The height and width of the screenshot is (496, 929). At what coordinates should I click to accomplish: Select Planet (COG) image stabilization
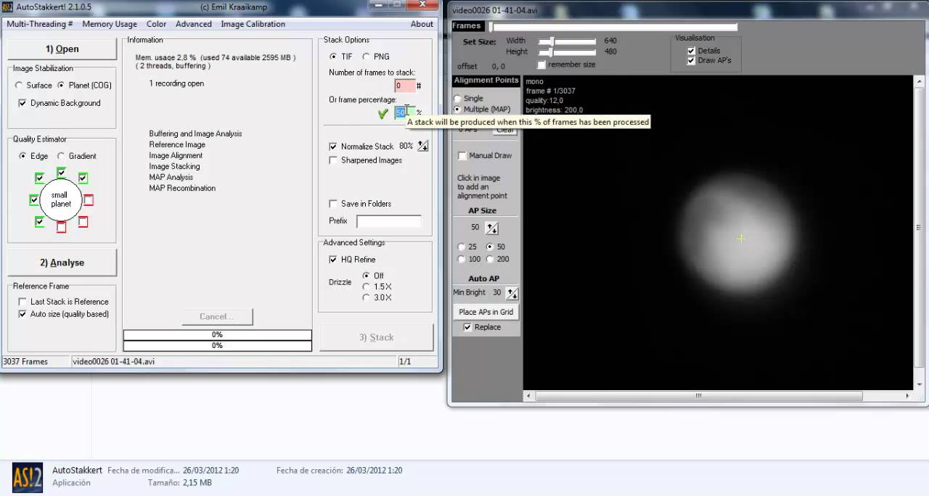coord(61,86)
